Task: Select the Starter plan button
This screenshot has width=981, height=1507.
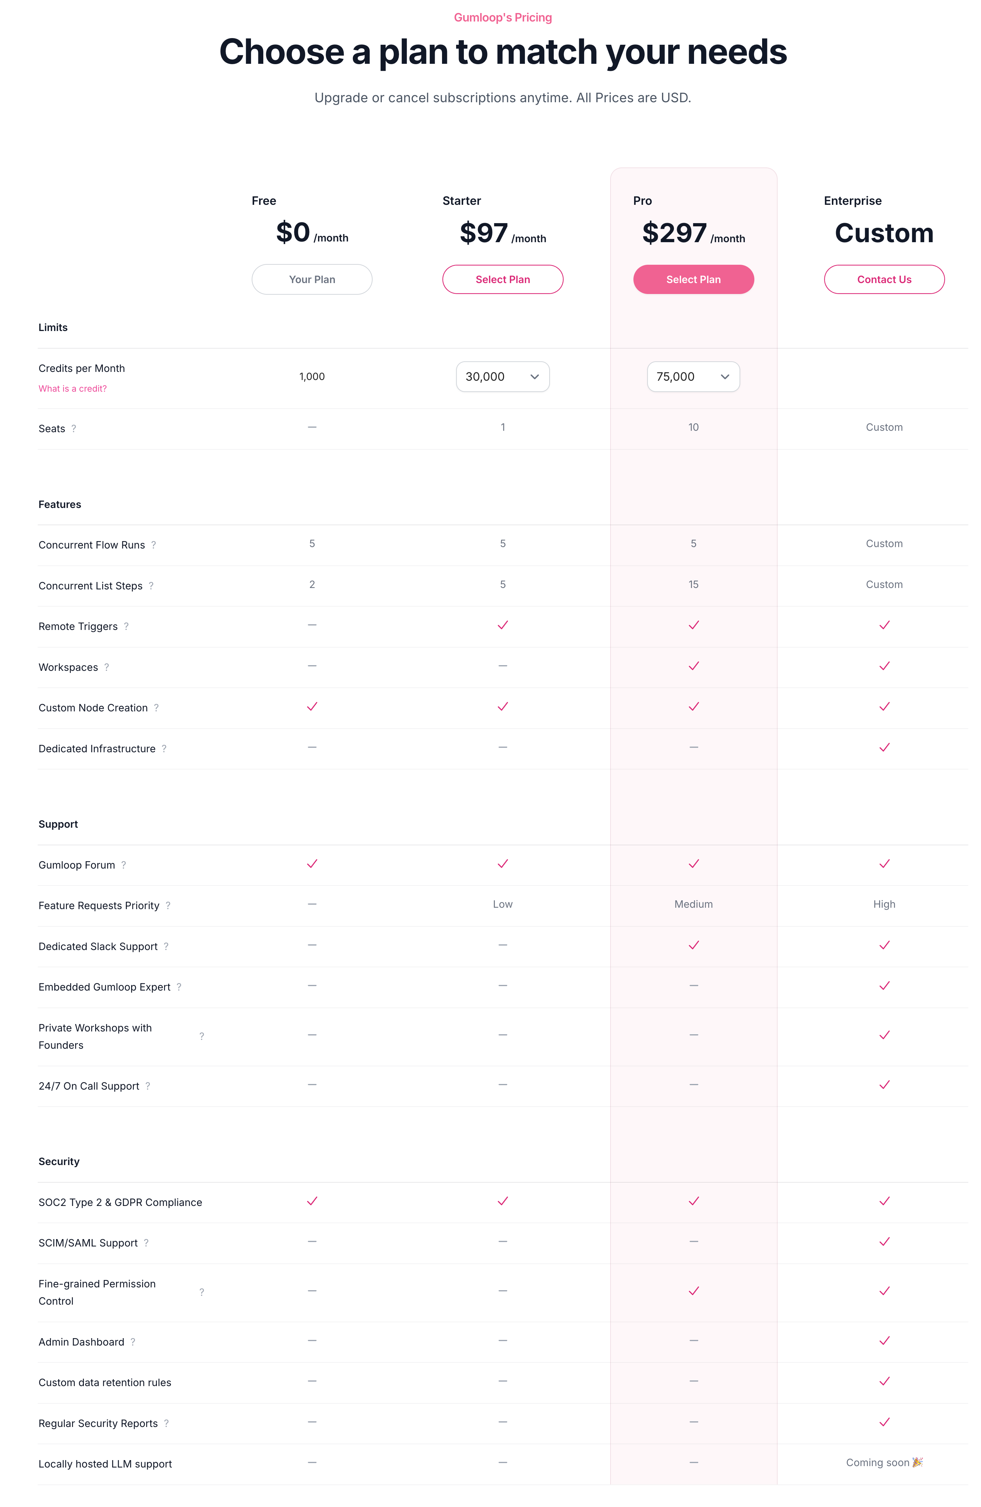Action: (x=502, y=279)
